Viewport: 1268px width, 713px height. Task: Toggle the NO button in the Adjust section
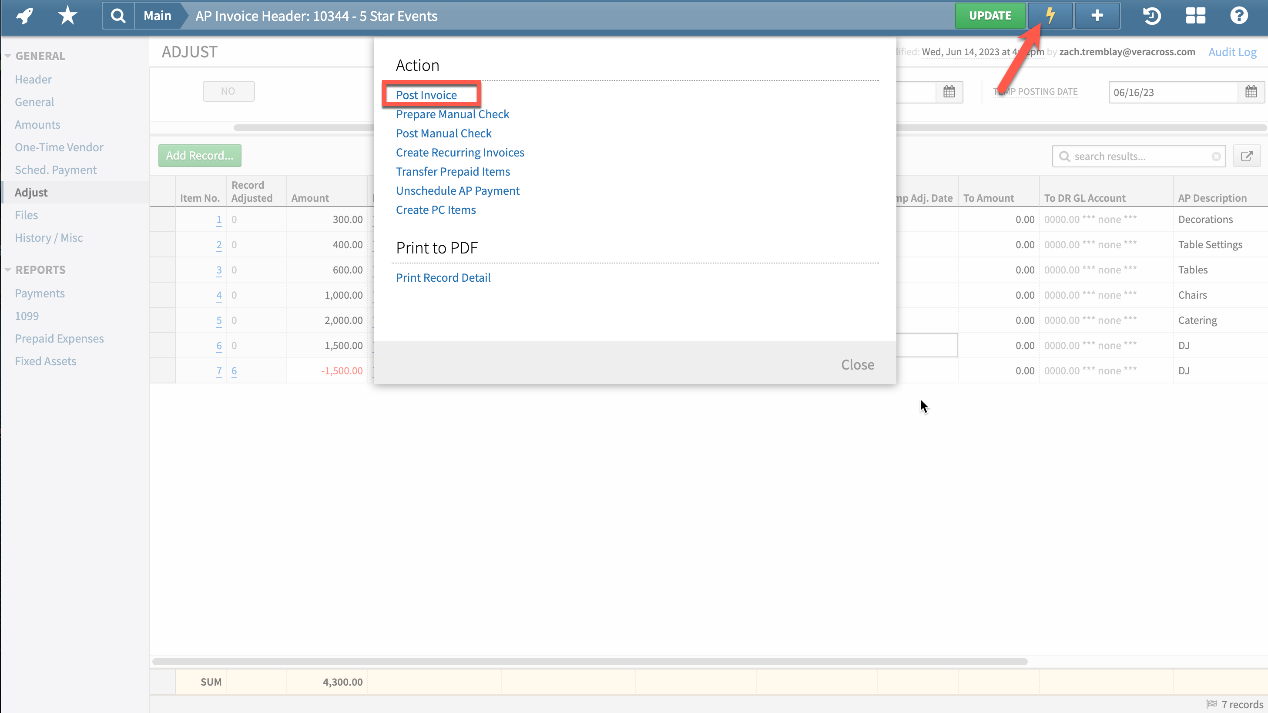[228, 91]
